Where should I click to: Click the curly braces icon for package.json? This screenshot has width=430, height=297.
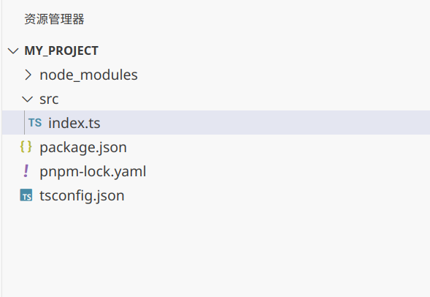tap(26, 147)
